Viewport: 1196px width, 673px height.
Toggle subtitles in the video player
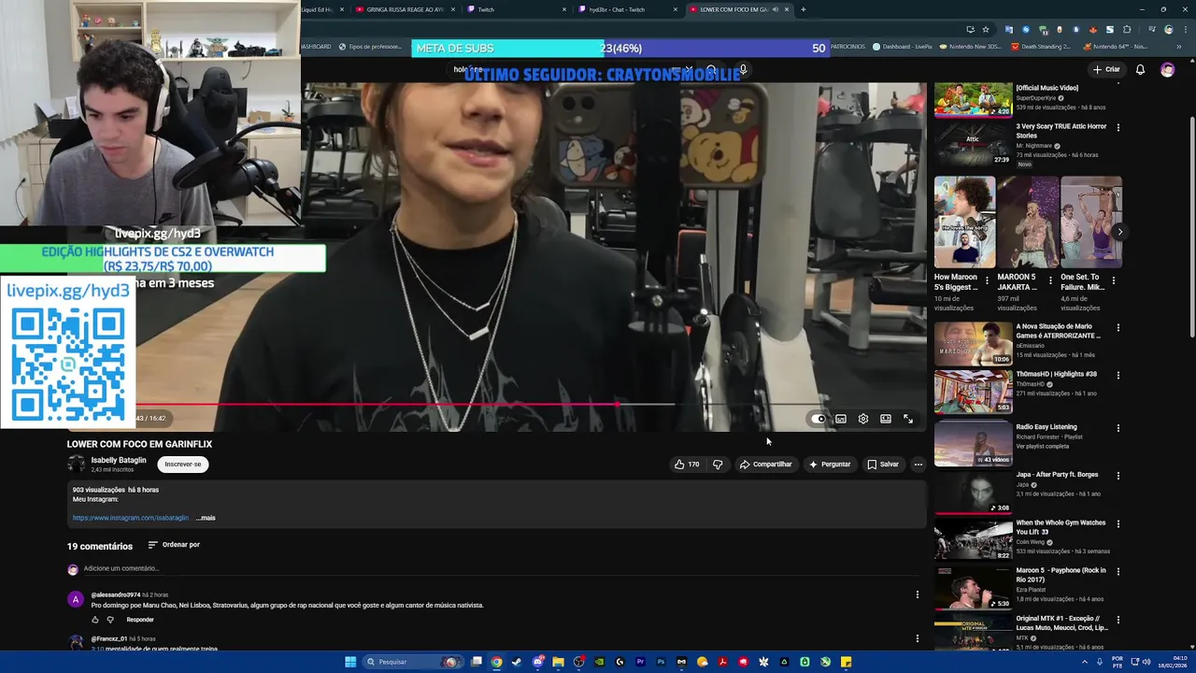[841, 419]
